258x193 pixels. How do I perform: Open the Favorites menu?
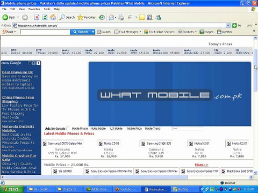tap(34, 9)
